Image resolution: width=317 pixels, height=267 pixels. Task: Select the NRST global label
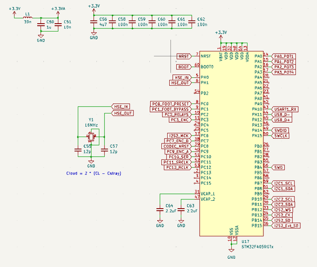pyautogui.click(x=184, y=56)
